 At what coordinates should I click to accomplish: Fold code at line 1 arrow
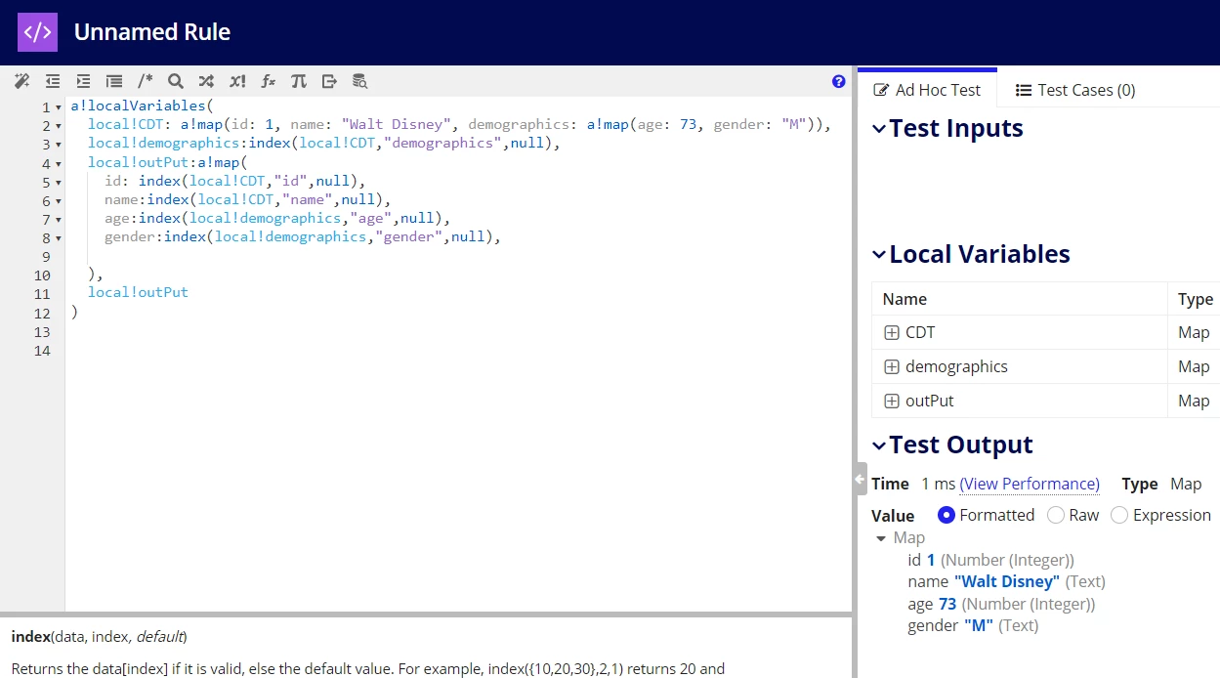(x=59, y=107)
